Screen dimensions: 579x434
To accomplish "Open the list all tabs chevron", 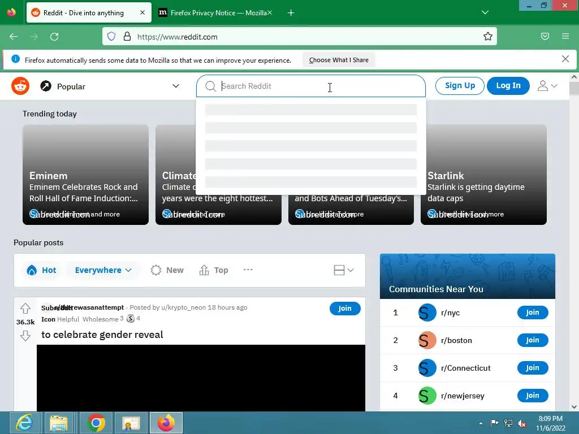I will coord(485,12).
